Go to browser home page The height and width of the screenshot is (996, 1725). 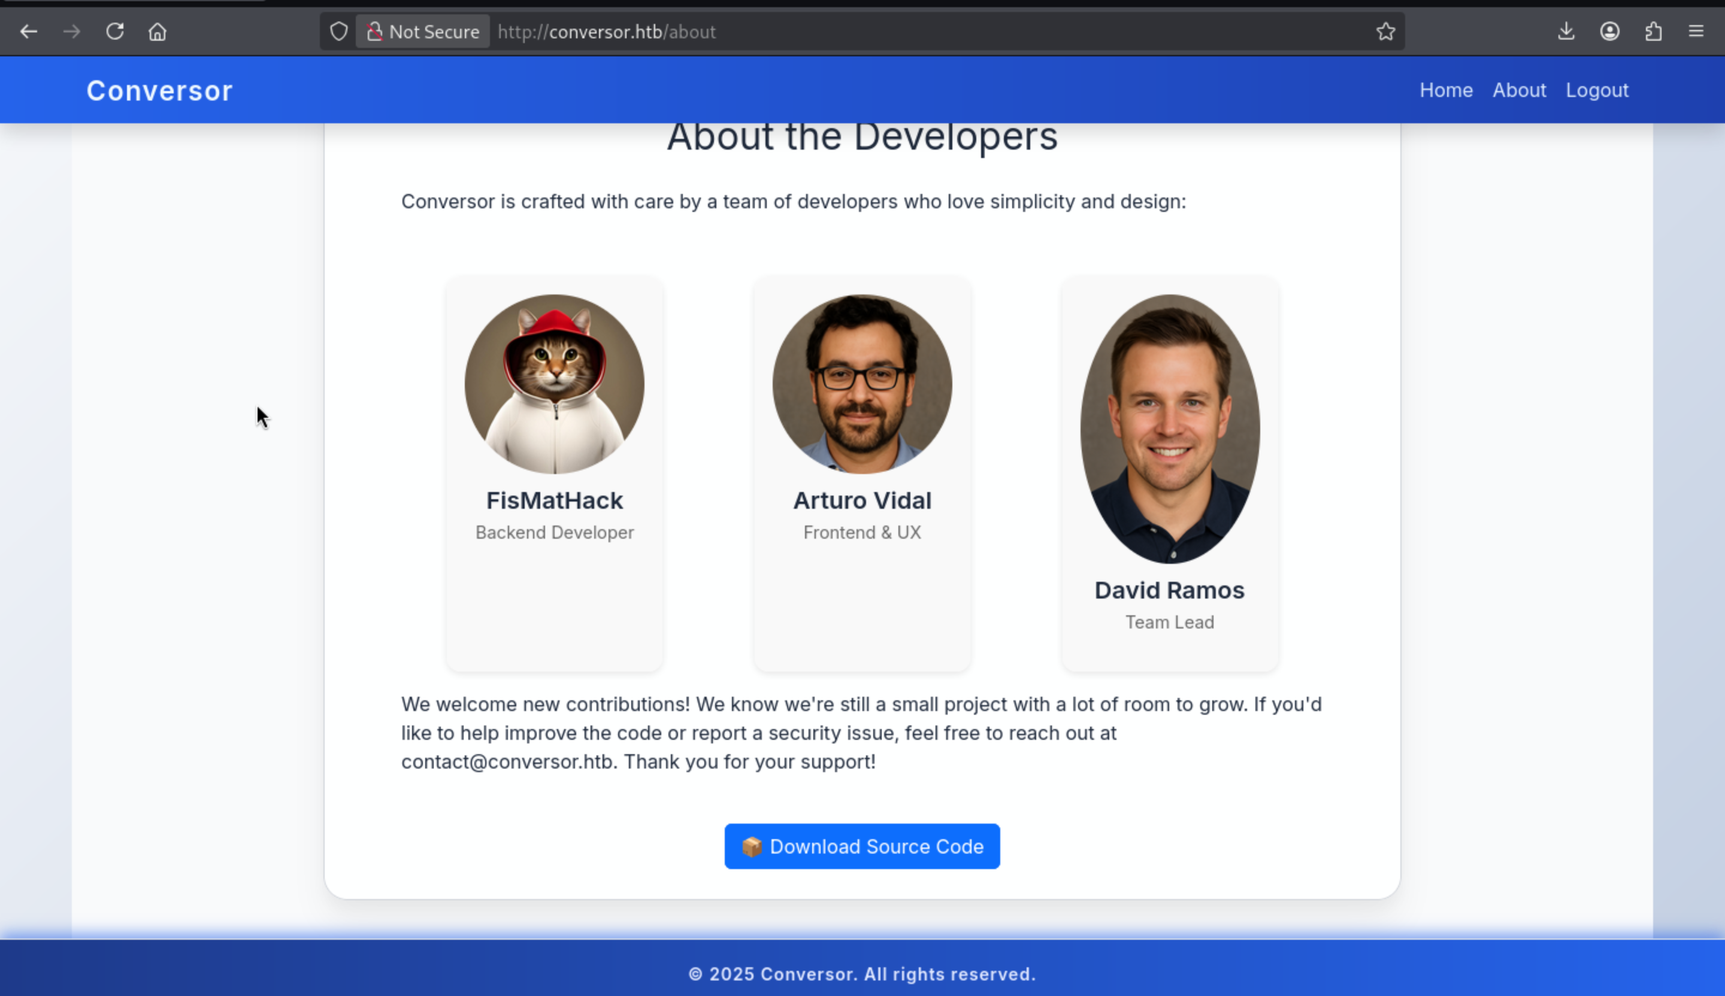[x=158, y=32]
